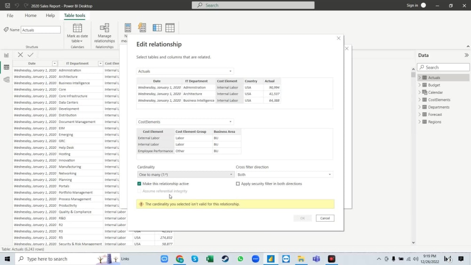Cancel formula with X in formula bar
Screen dimensions: 471x265
point(20,55)
